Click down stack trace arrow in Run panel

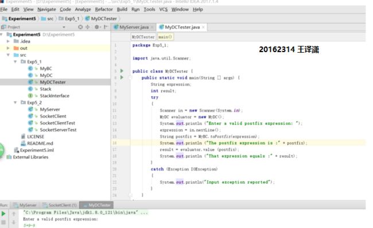(14, 222)
